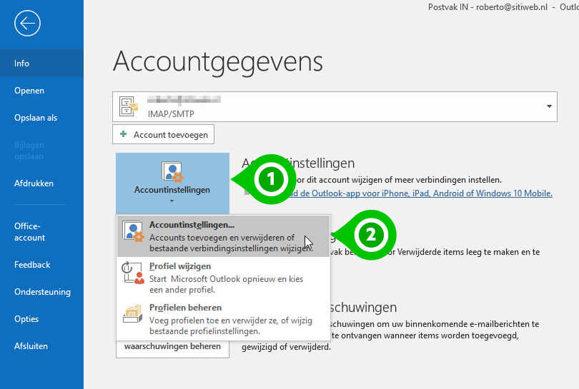Click the account mailbox icon
579x389 pixels.
(128, 106)
